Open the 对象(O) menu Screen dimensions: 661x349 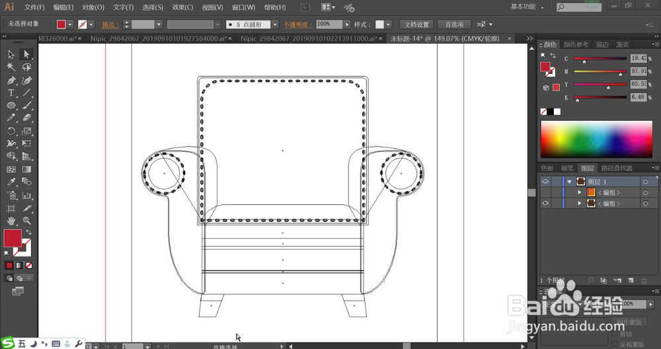tap(93, 7)
